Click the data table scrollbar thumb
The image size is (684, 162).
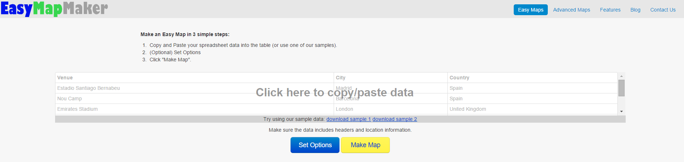point(621,88)
